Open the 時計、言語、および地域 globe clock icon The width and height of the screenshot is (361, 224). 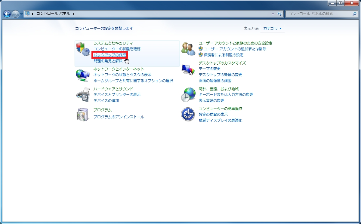point(188,95)
